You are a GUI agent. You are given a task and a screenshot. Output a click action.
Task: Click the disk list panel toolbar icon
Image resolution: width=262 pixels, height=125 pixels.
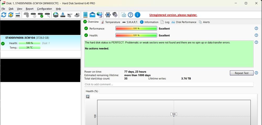click(x=18, y=15)
